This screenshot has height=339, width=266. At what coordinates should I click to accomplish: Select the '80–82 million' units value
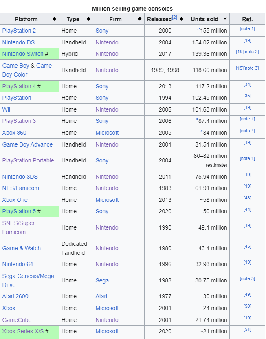pyautogui.click(x=210, y=156)
